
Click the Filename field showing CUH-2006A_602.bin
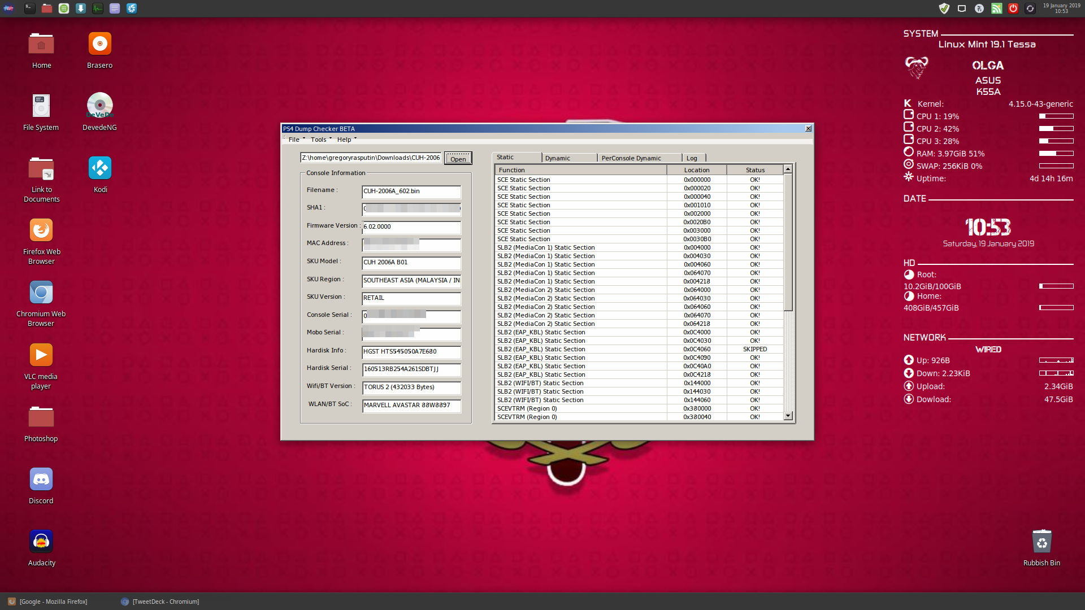tap(411, 191)
